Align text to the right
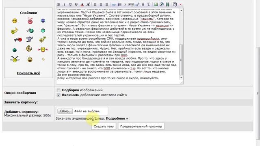The image size is (260, 146). [107, 4]
